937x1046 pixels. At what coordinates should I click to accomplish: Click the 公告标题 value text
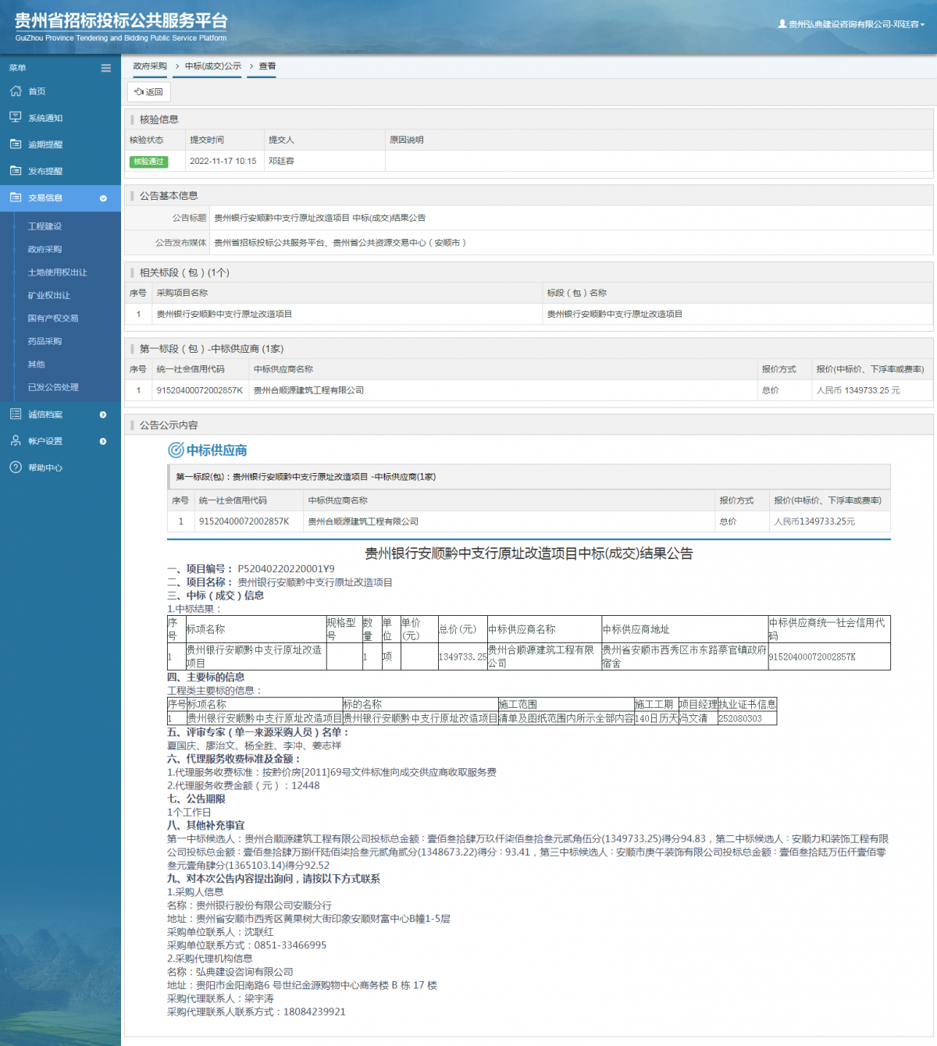pyautogui.click(x=320, y=218)
